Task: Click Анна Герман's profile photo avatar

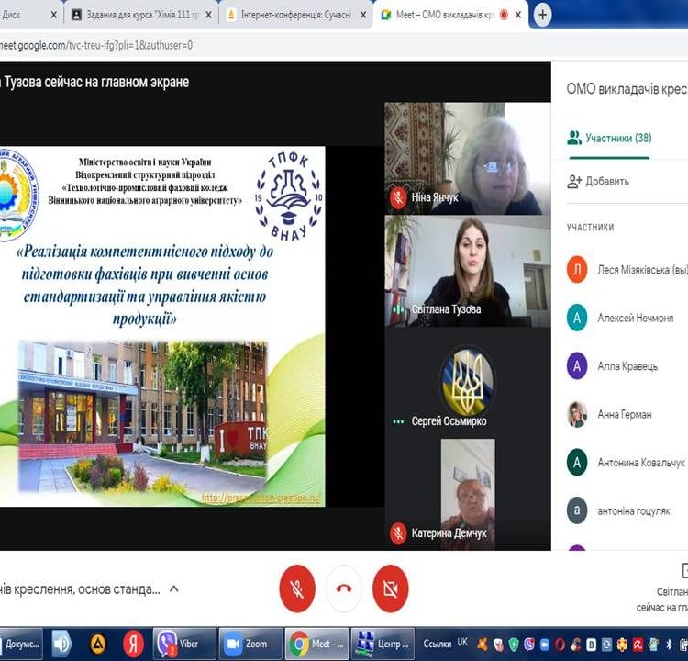Action: point(577,414)
